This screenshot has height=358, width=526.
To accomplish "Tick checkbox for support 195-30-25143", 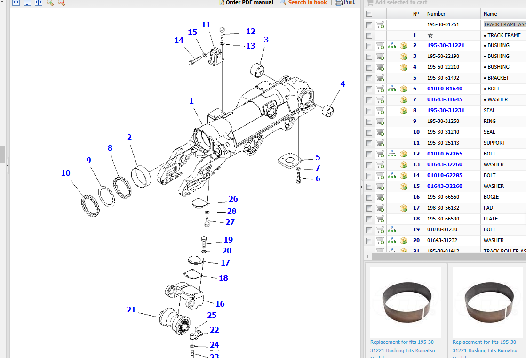I will click(x=369, y=143).
